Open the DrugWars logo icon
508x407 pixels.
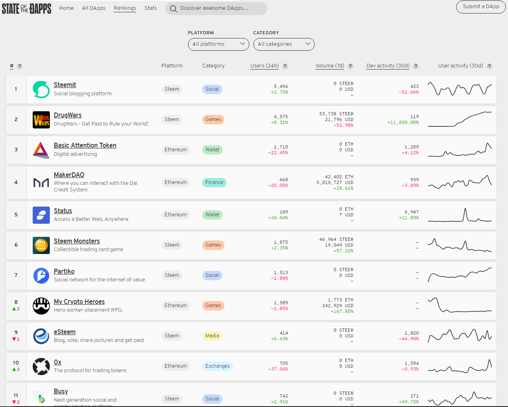[x=41, y=120]
